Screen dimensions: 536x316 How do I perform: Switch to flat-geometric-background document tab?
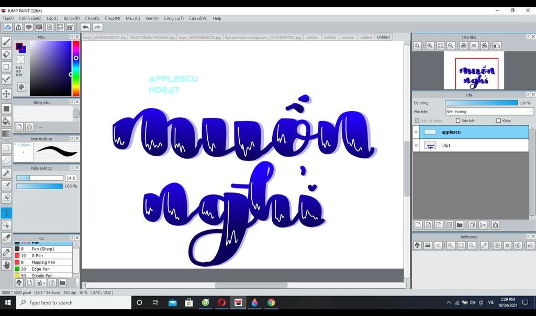(x=263, y=37)
